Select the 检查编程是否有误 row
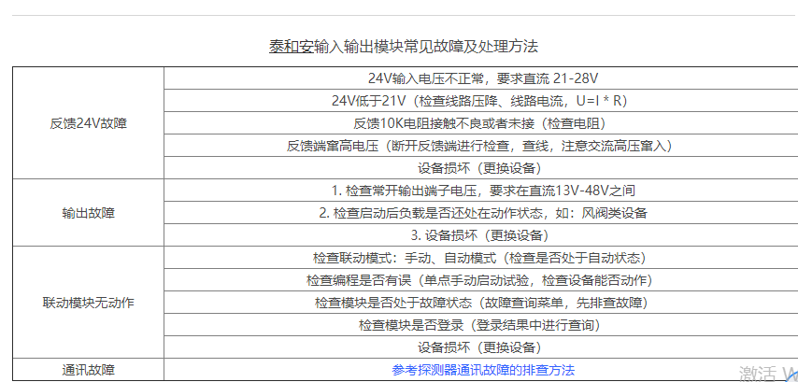The width and height of the screenshot is (798, 382). (x=478, y=280)
